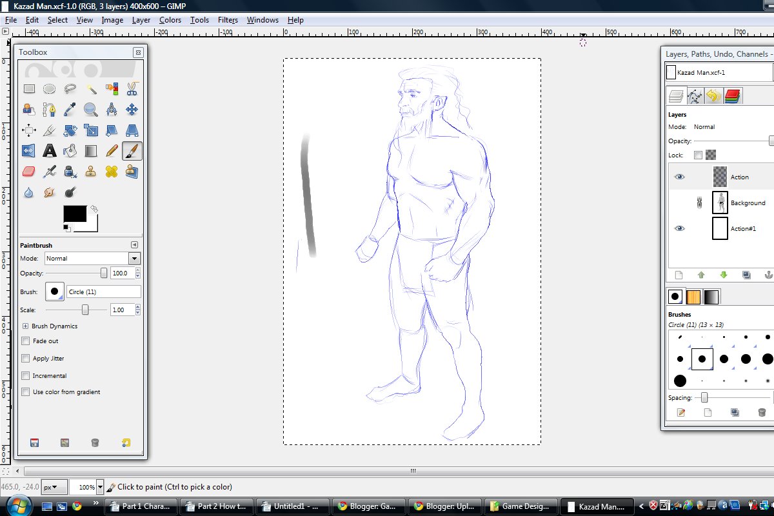Open the 100% zoom dropdown
Viewport: 774px width, 516px height.
click(99, 487)
